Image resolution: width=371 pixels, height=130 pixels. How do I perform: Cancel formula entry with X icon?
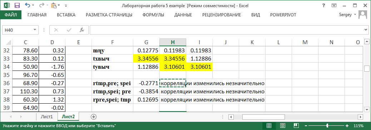pos(56,30)
